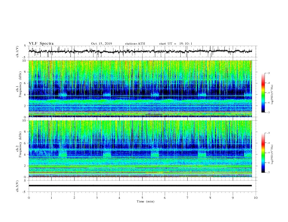Click the ch.3 flat black waveform trace

pos(140,186)
